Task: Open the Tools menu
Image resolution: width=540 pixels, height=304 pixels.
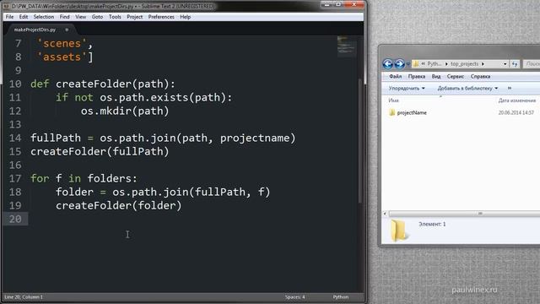Action: pyautogui.click(x=115, y=17)
